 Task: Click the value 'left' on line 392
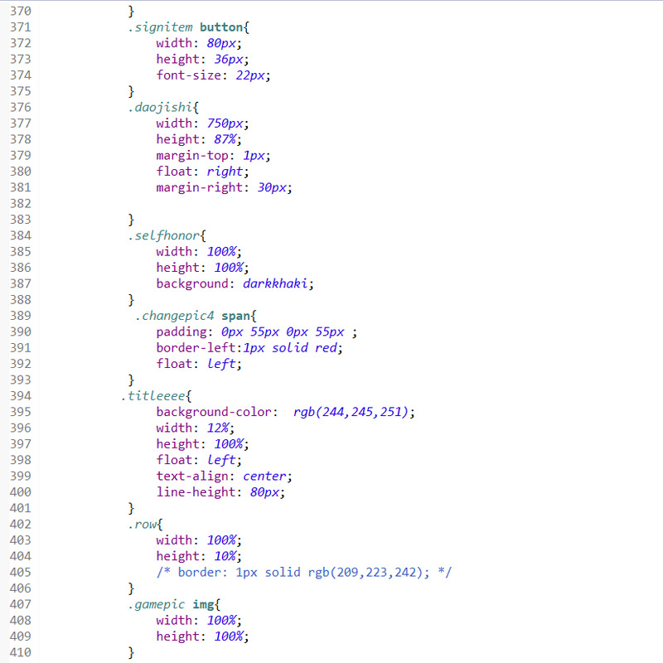click(x=221, y=364)
